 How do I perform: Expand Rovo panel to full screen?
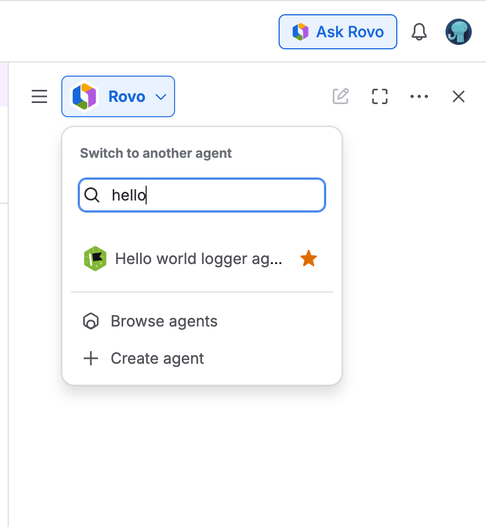(x=380, y=96)
